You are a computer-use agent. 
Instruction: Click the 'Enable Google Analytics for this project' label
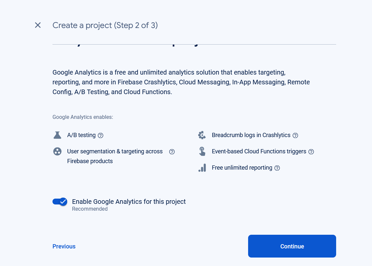click(x=129, y=202)
